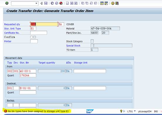
Task: Click the Destinat. empty section field
Action: (16, 88)
